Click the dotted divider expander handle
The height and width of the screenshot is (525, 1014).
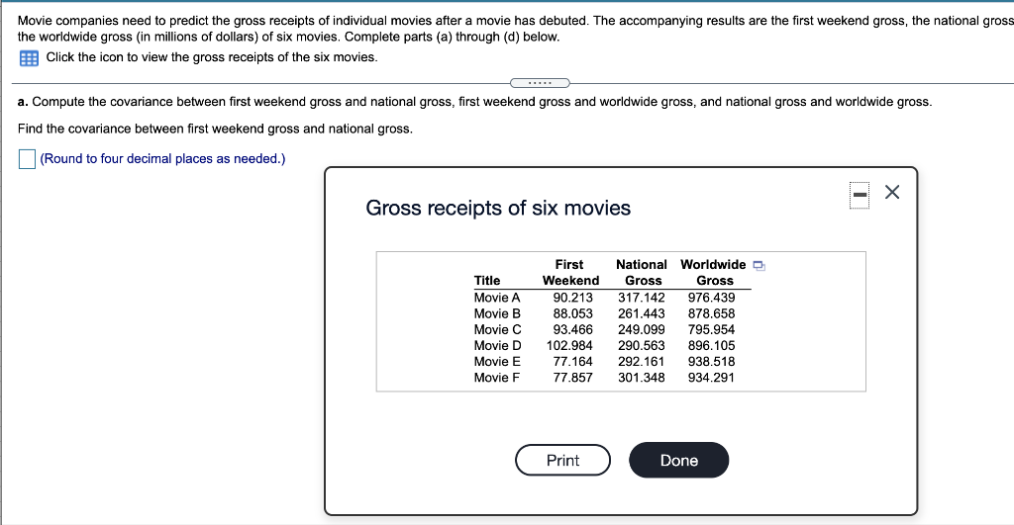[x=540, y=83]
